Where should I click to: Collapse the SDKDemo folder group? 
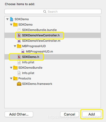coord(11,25)
